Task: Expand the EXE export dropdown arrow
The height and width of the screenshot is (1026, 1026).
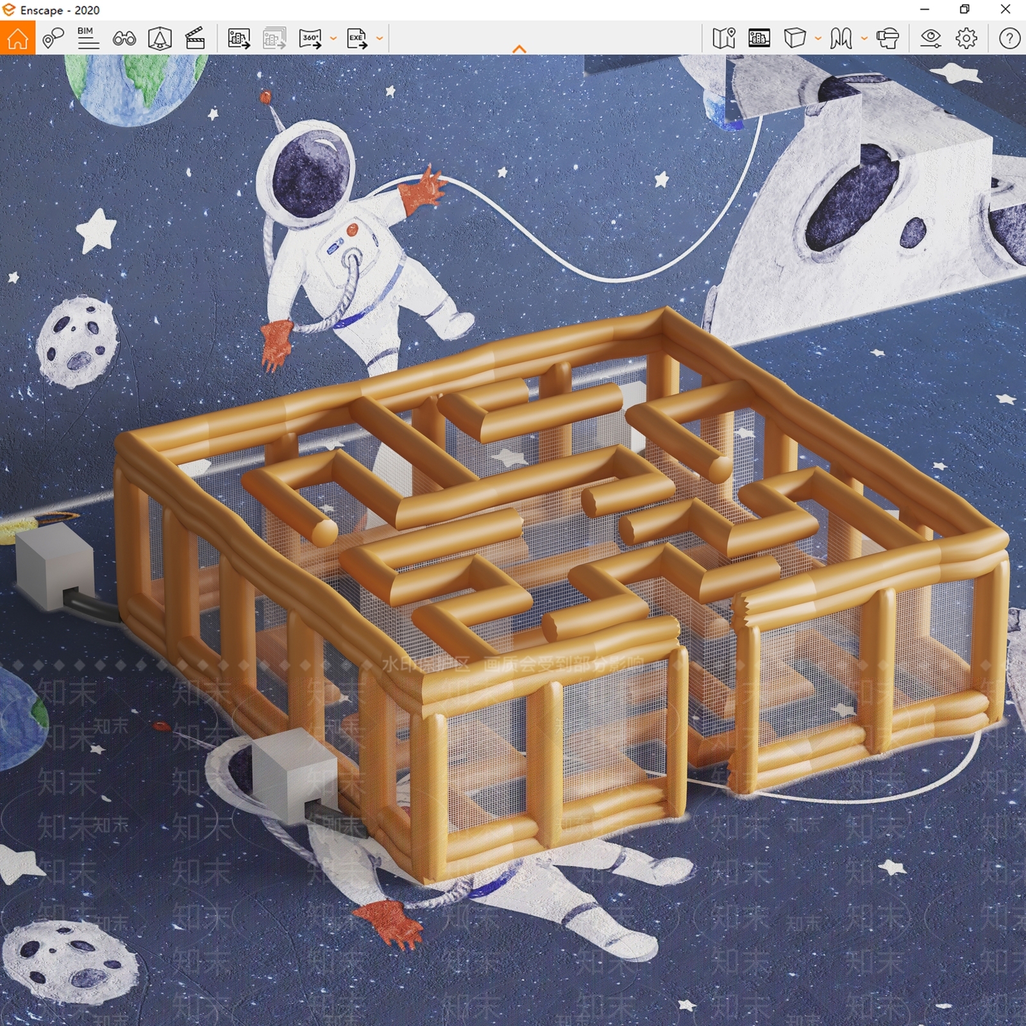Action: tap(379, 38)
